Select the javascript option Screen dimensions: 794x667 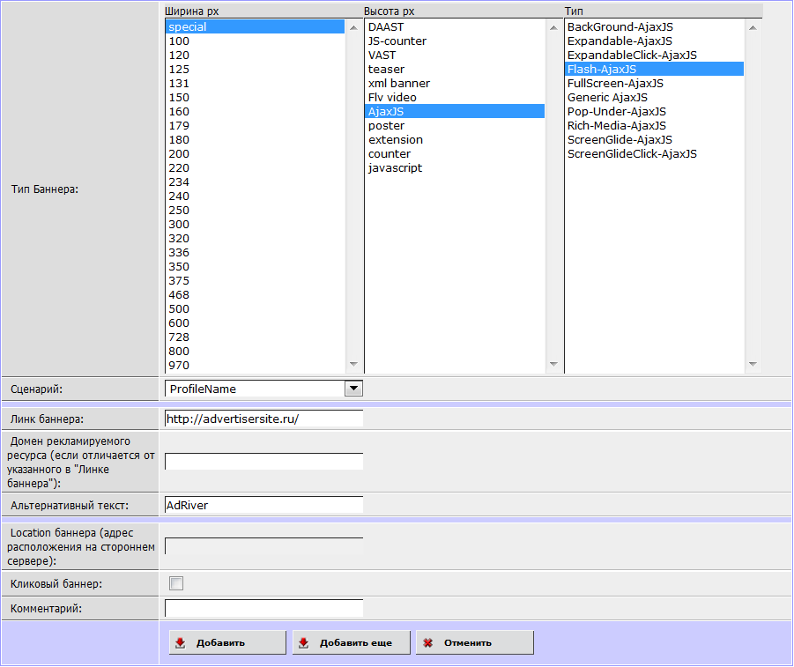pyautogui.click(x=455, y=168)
